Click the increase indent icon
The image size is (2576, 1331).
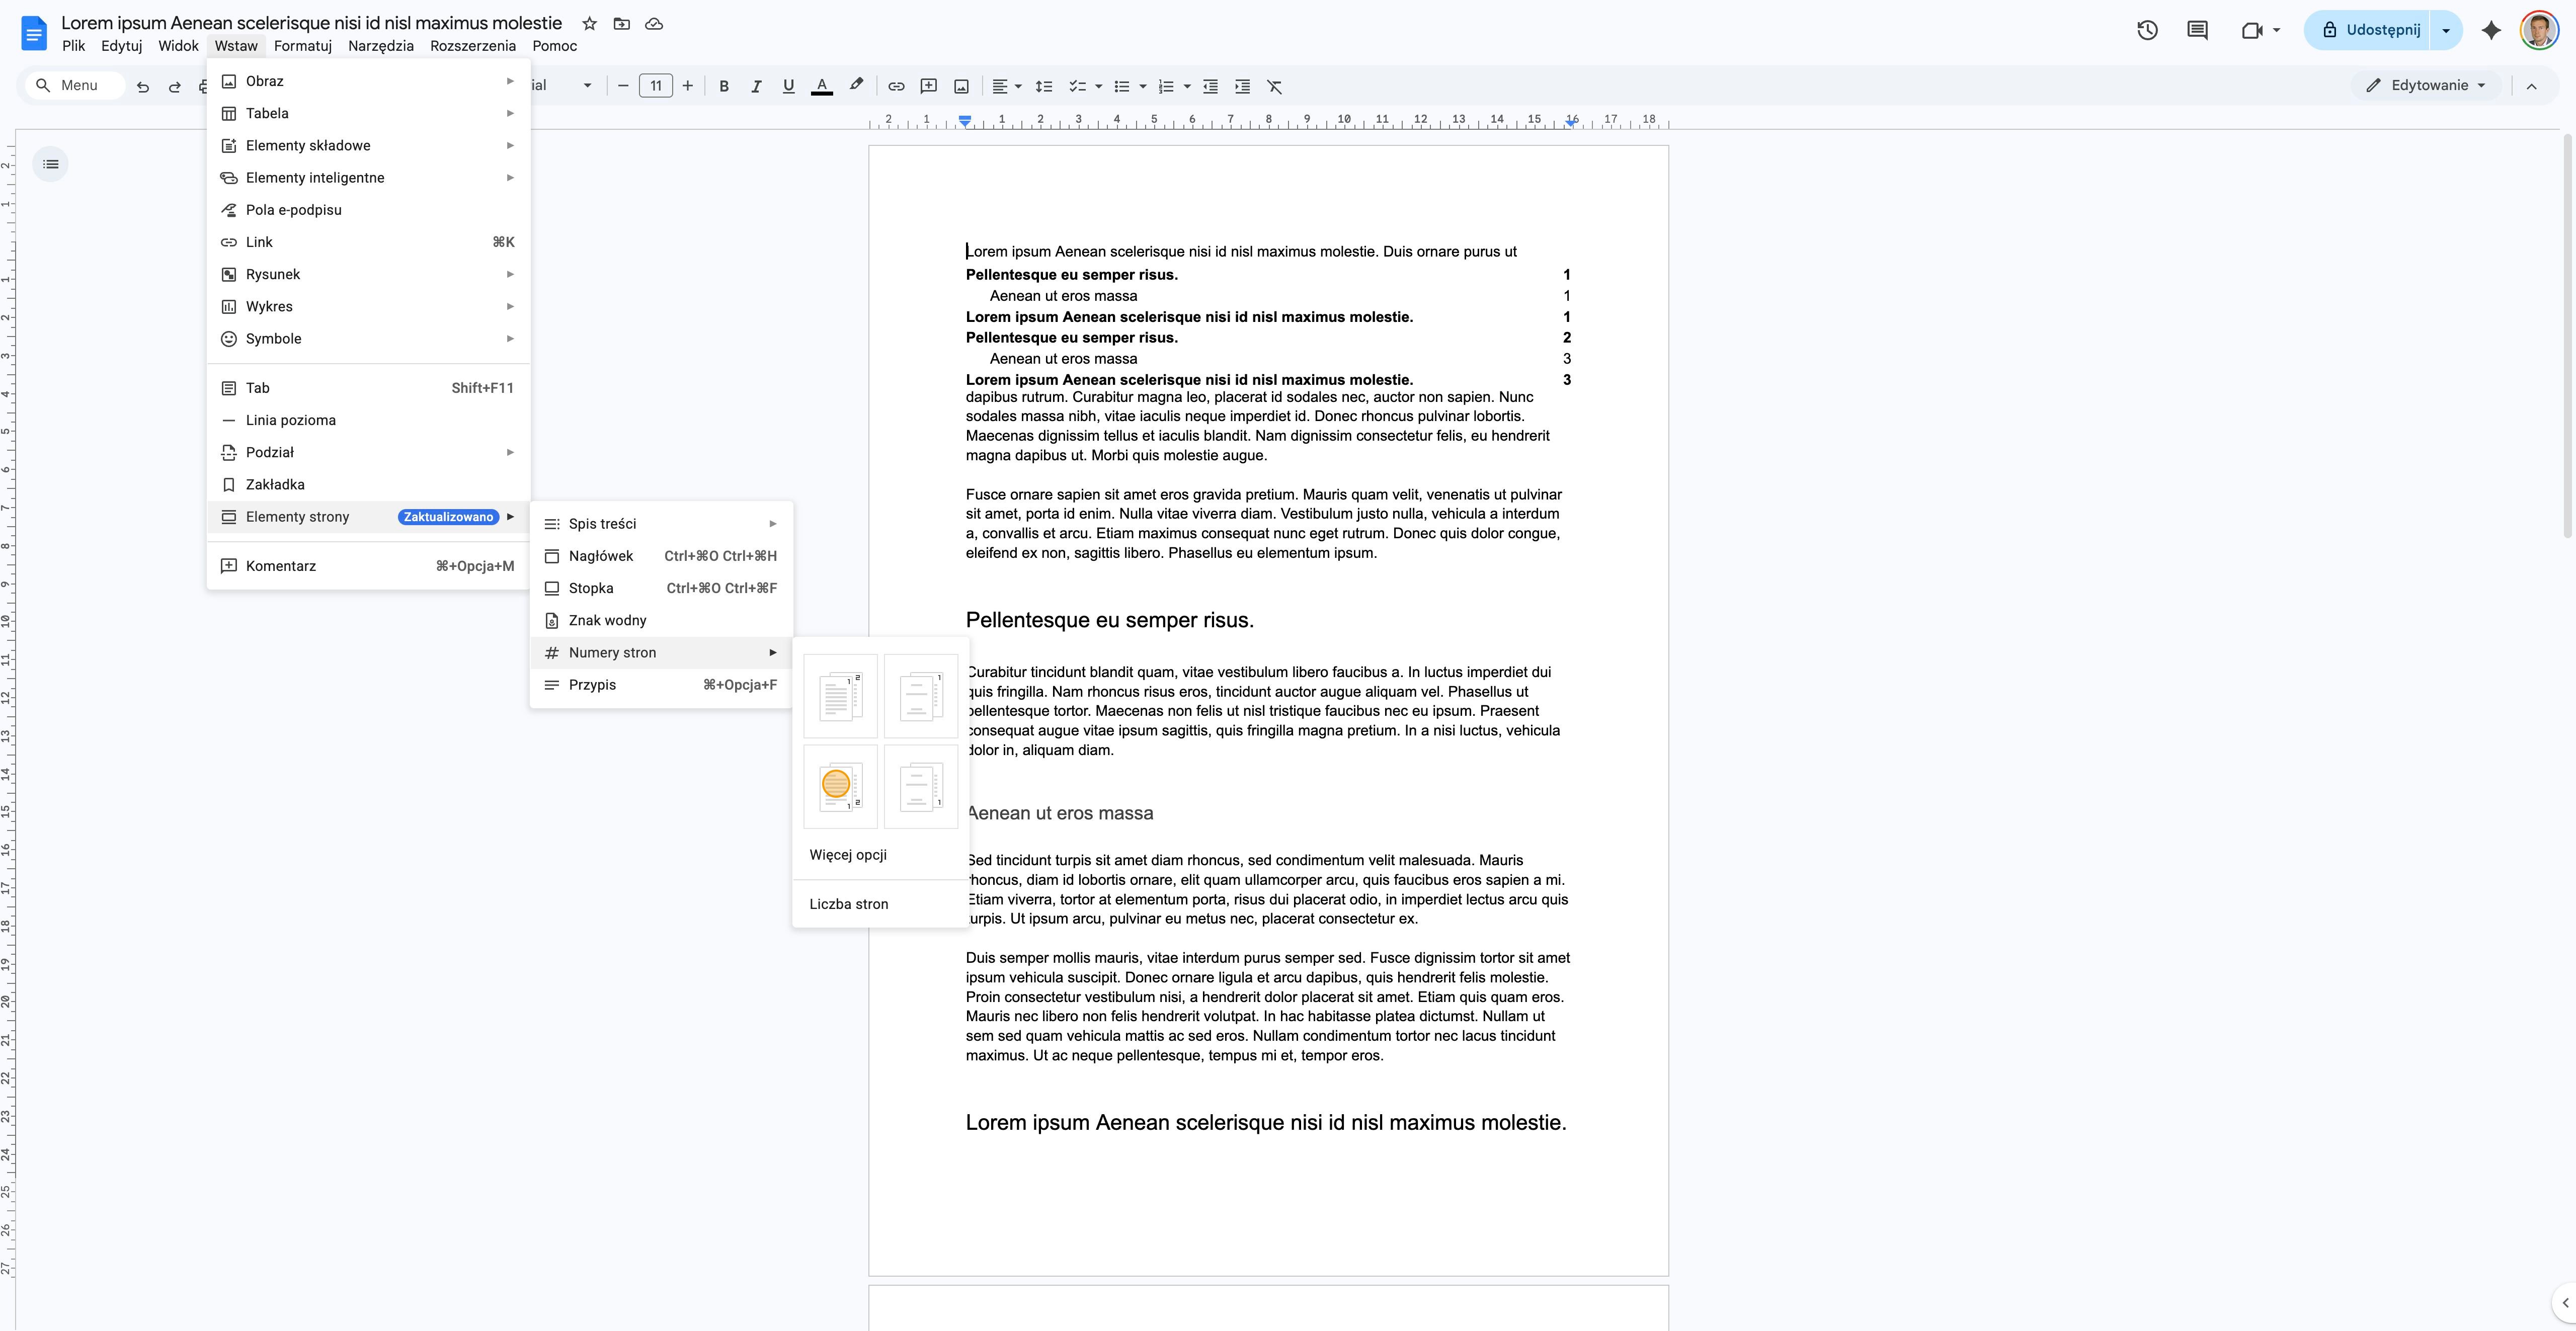click(x=1242, y=87)
